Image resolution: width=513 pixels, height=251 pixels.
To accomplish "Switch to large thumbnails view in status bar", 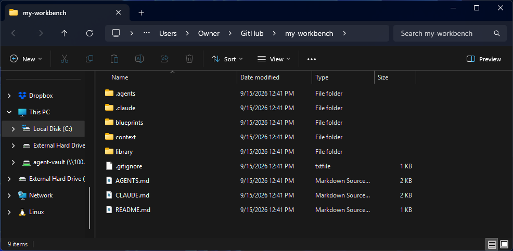I will pos(504,244).
